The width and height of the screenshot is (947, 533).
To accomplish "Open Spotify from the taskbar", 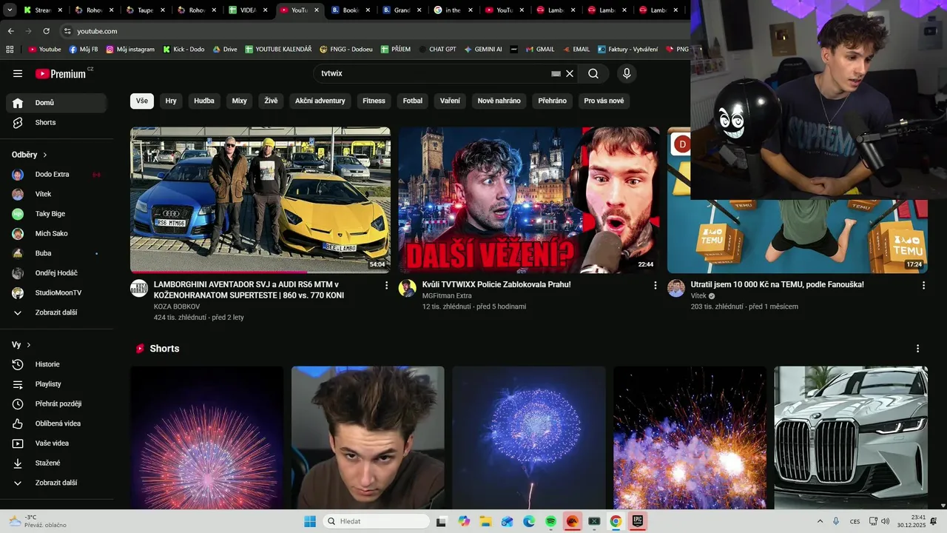I will (x=550, y=521).
